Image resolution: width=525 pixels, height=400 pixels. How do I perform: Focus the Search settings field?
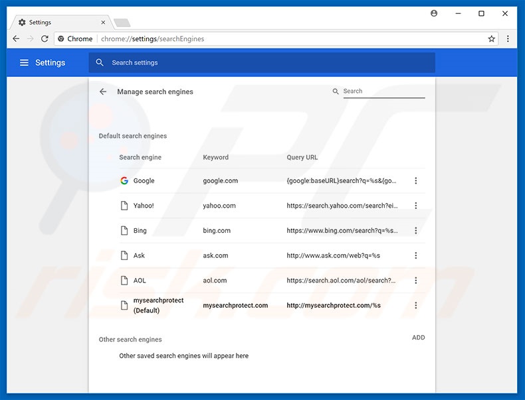coord(262,62)
